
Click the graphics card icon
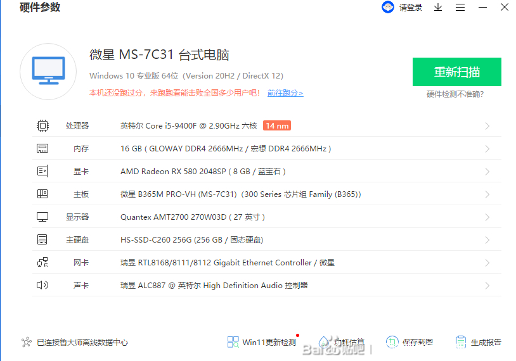pyautogui.click(x=42, y=171)
